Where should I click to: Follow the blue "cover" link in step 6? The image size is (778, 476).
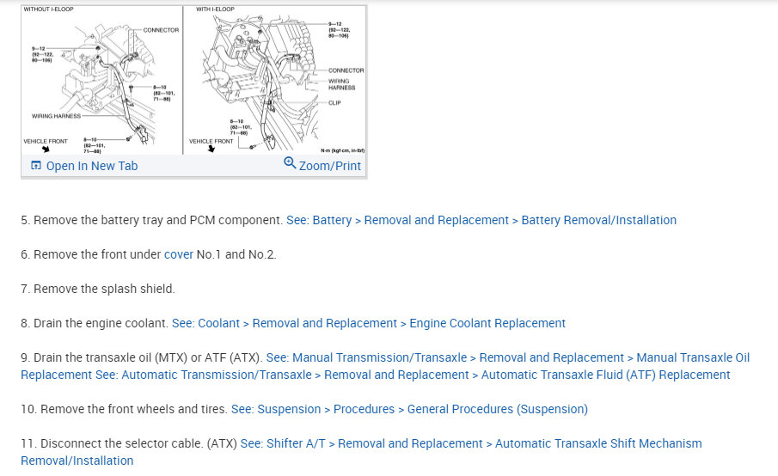[x=179, y=254]
